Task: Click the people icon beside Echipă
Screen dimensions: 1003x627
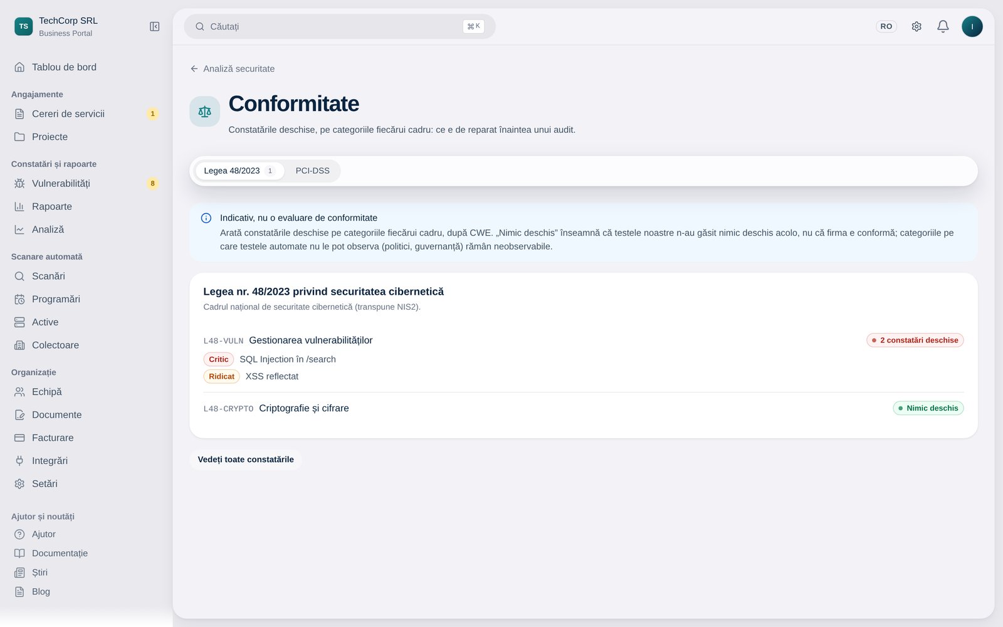Action: point(19,392)
